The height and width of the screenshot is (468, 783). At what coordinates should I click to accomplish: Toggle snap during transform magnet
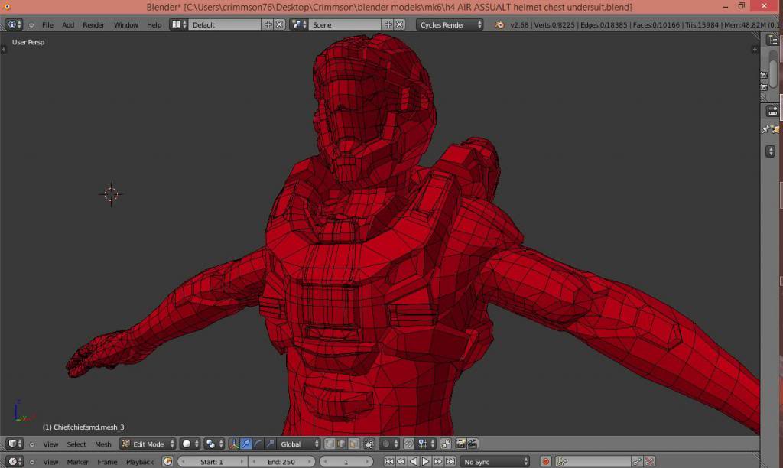point(408,444)
